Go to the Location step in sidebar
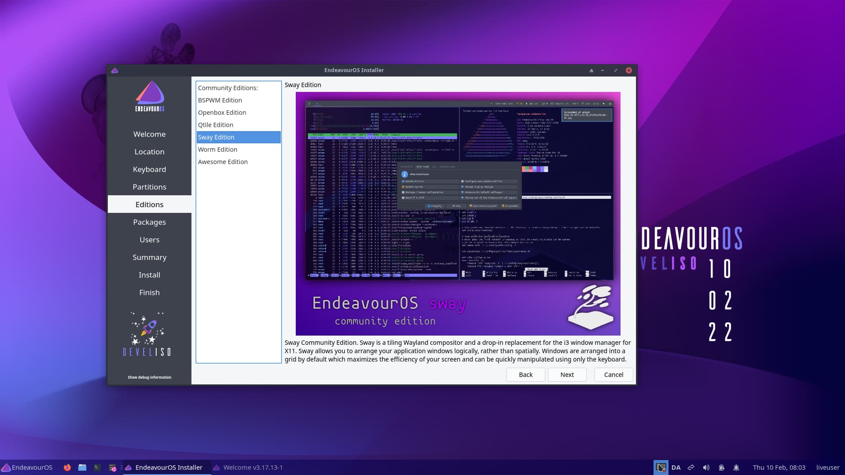 click(x=150, y=152)
